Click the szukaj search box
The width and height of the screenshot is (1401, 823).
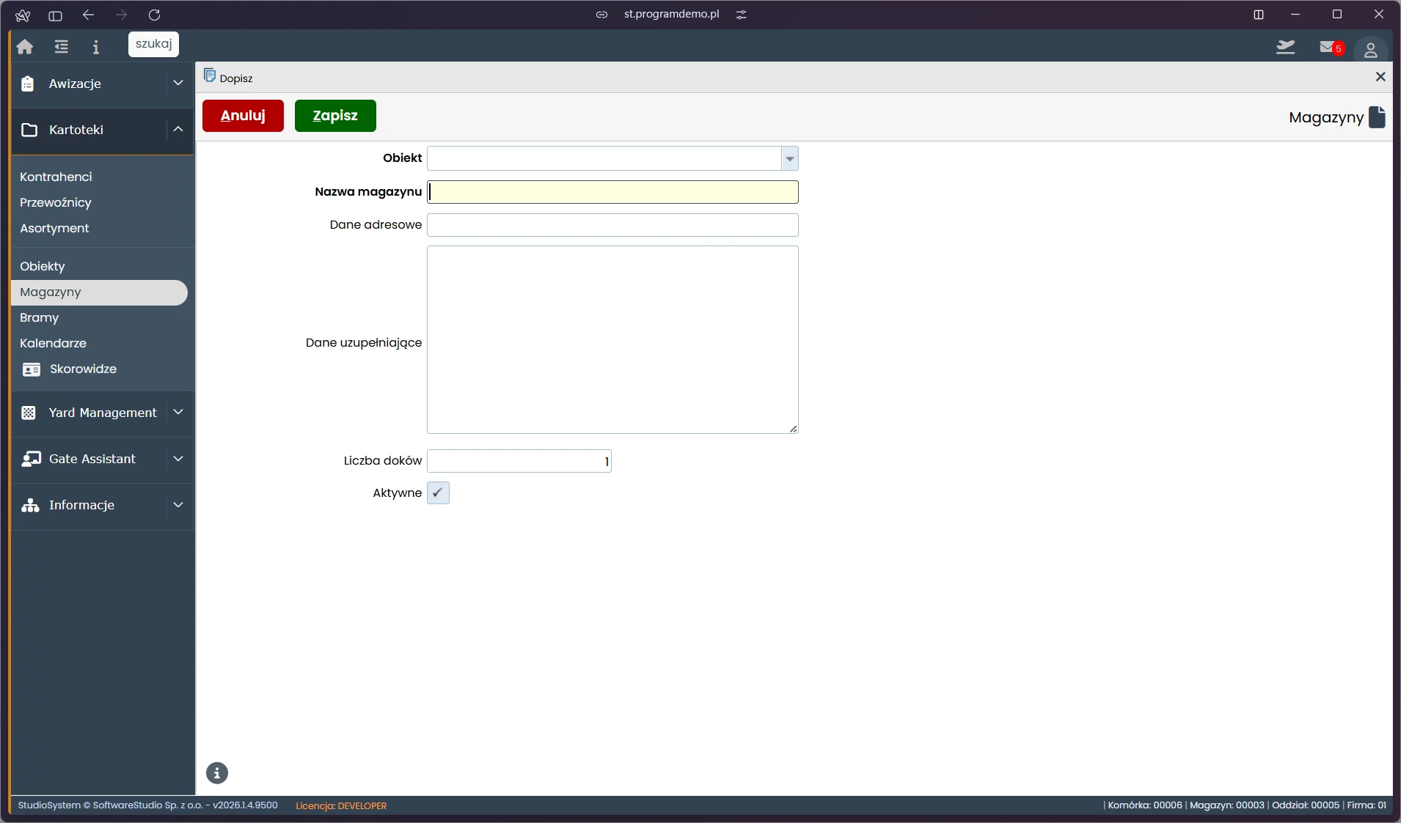(153, 44)
